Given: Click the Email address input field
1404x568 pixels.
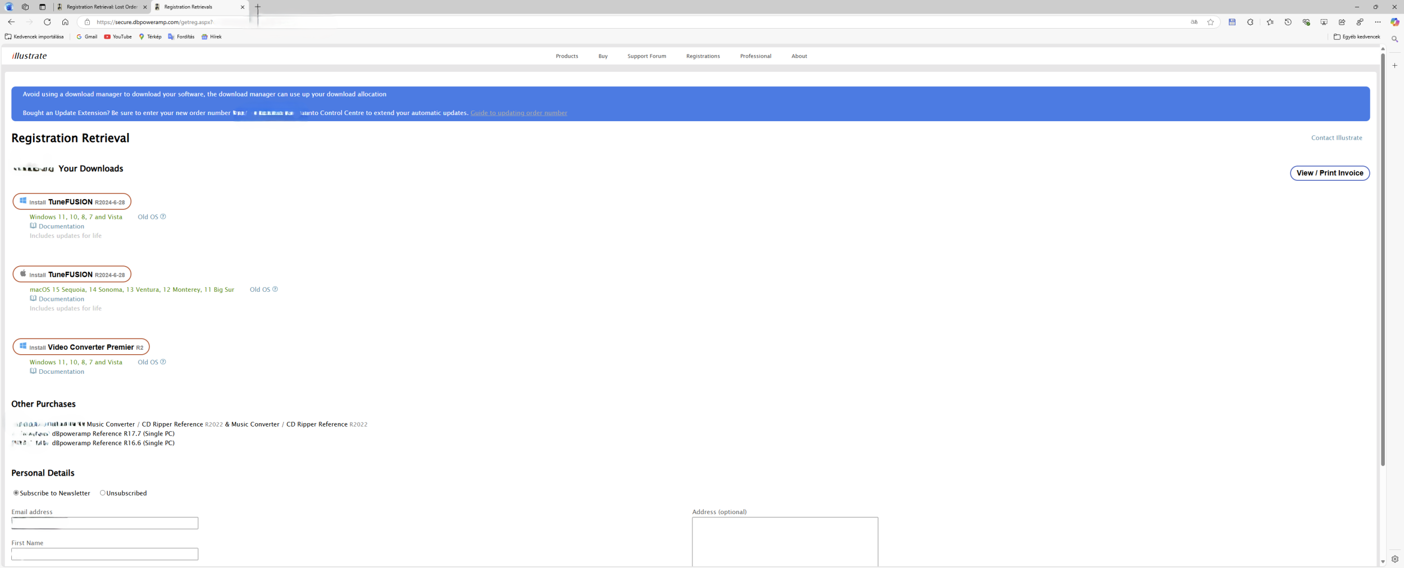Looking at the screenshot, I should 104,523.
